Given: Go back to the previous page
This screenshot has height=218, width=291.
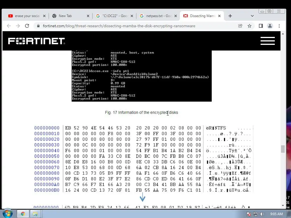Looking at the screenshot, I should [x=9, y=26].
